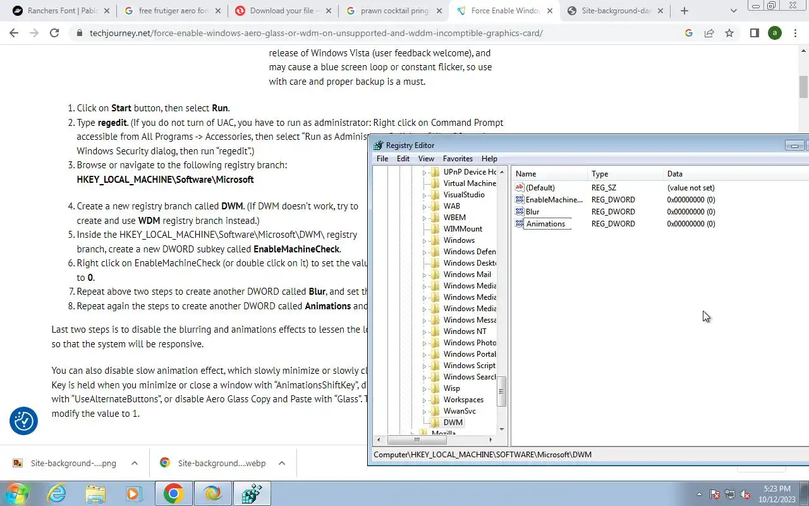Switch to Chrome on taskbar
Image resolution: width=809 pixels, height=506 pixels.
173,493
